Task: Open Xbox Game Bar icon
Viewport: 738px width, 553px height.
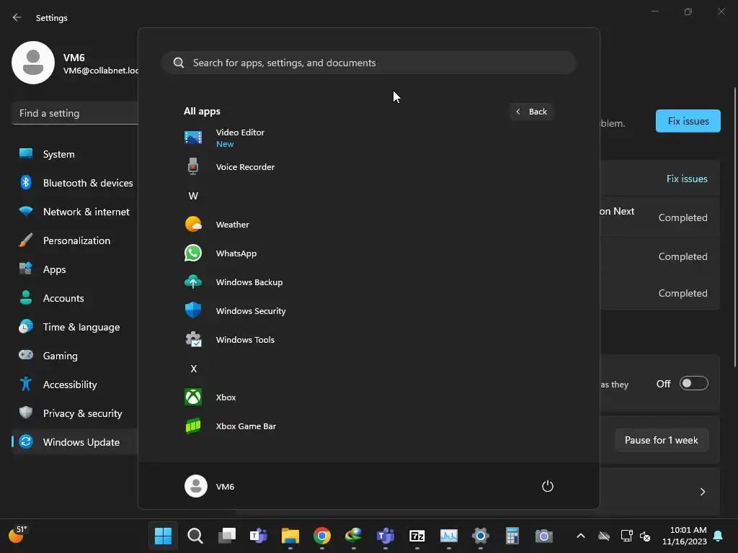Action: pyautogui.click(x=193, y=426)
